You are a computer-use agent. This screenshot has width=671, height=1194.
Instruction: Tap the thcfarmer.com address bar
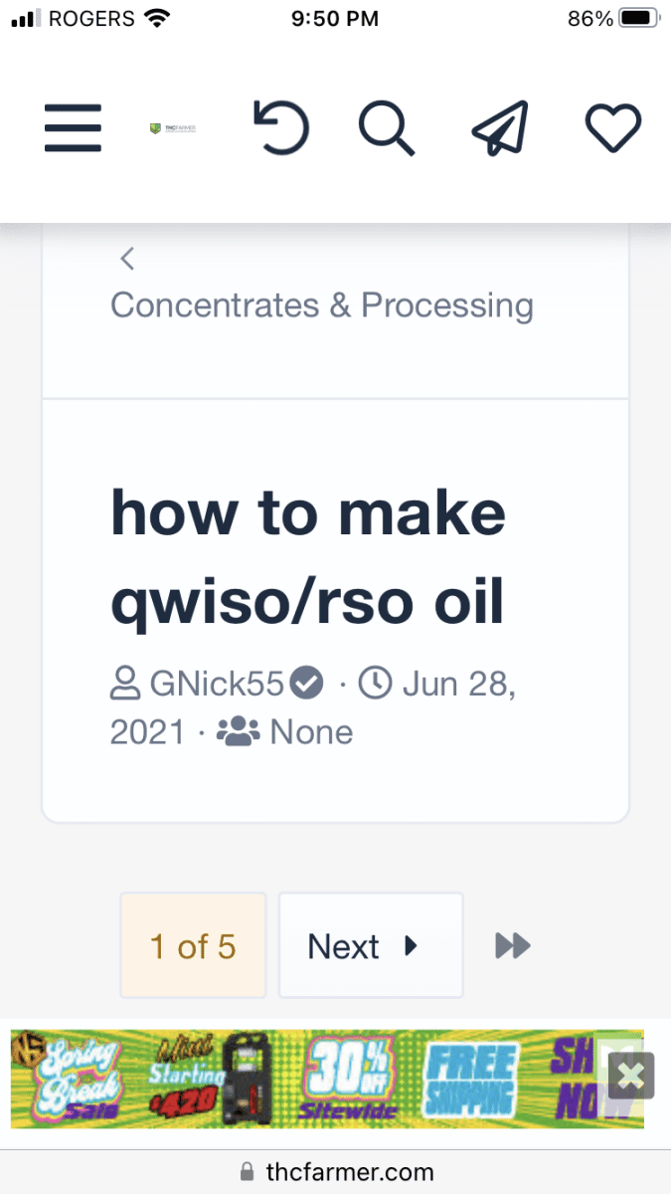[336, 1171]
